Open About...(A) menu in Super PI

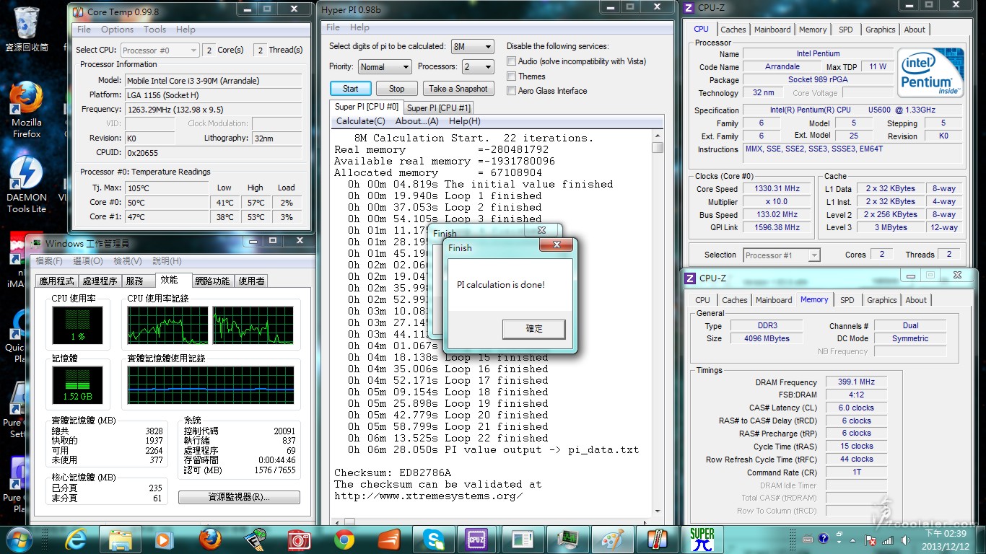click(x=417, y=121)
